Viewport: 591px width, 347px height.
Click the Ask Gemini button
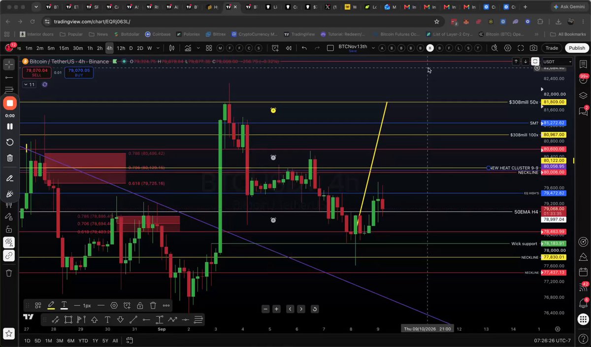(x=568, y=7)
